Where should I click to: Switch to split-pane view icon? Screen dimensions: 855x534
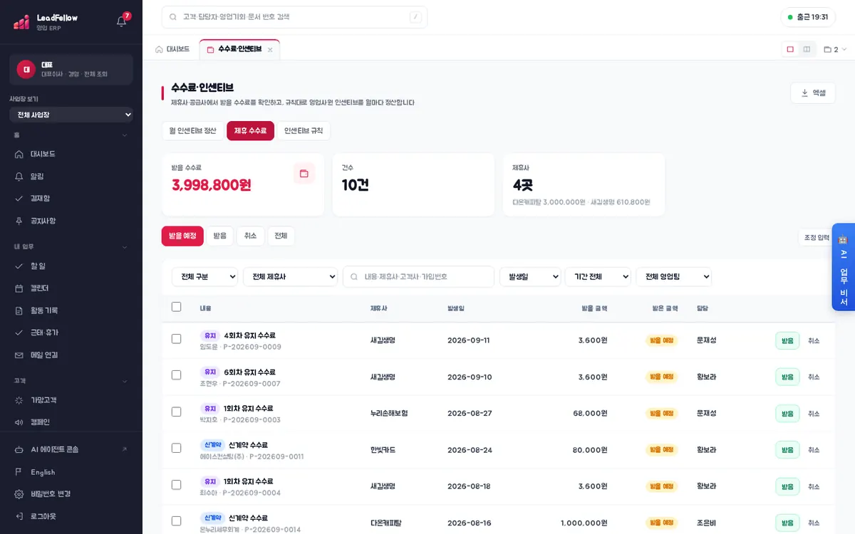pos(807,49)
